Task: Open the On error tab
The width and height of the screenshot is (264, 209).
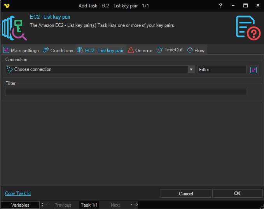Action: pos(140,50)
